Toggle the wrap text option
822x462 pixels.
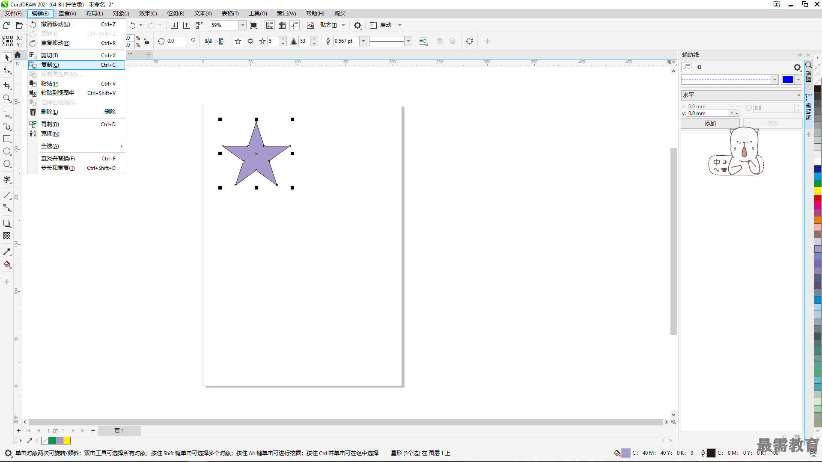click(x=423, y=41)
